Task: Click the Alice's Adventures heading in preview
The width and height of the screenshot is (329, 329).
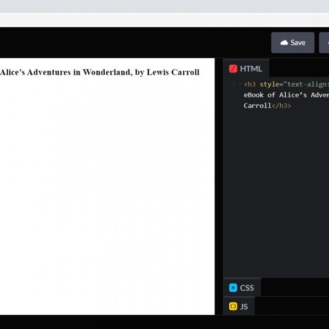Action: [x=100, y=72]
